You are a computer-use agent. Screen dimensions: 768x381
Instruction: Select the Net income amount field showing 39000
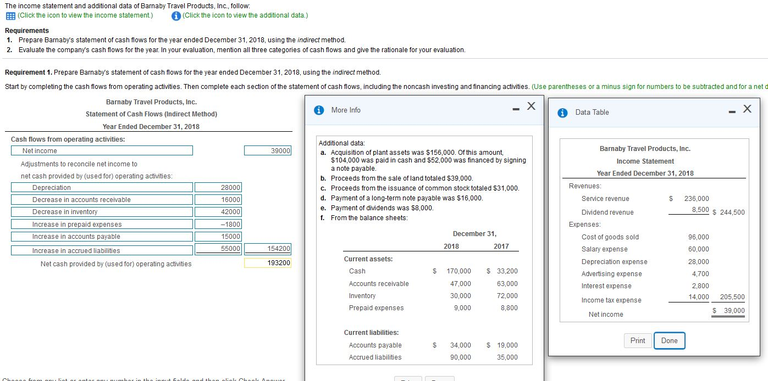click(x=267, y=150)
